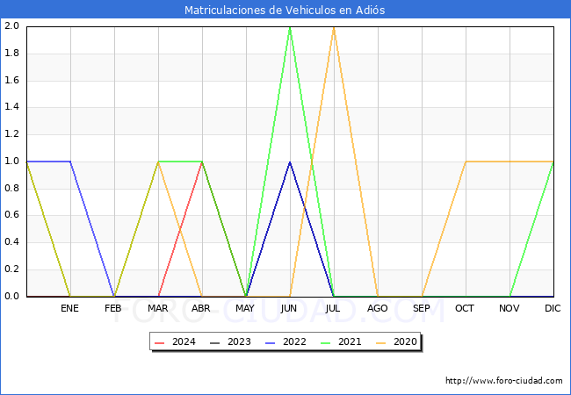Click the MAY month axis label
The height and width of the screenshot is (395, 571).
(245, 308)
